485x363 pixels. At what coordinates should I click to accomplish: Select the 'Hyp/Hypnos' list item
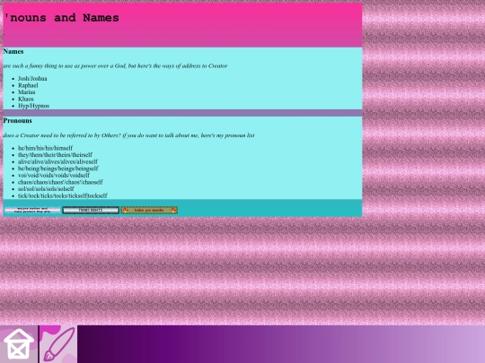pos(34,106)
